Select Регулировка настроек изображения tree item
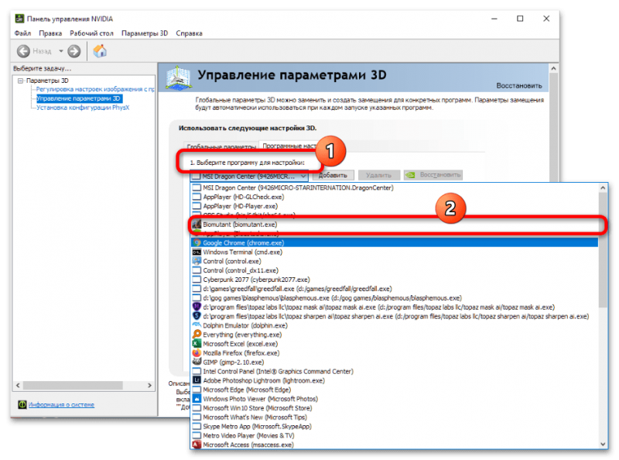 (95, 89)
